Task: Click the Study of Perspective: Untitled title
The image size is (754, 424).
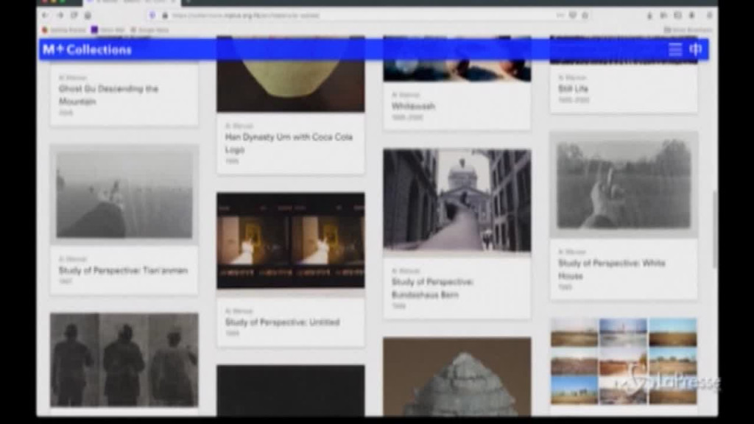Action: [x=282, y=322]
